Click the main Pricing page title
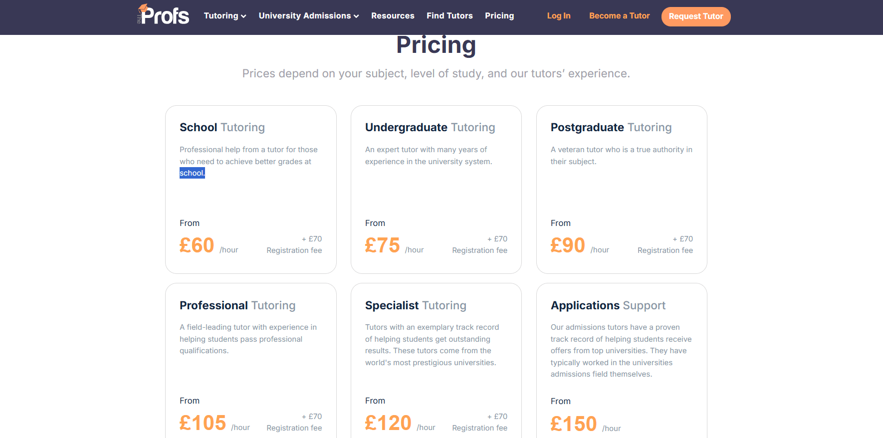This screenshot has height=438, width=883. pos(436,45)
